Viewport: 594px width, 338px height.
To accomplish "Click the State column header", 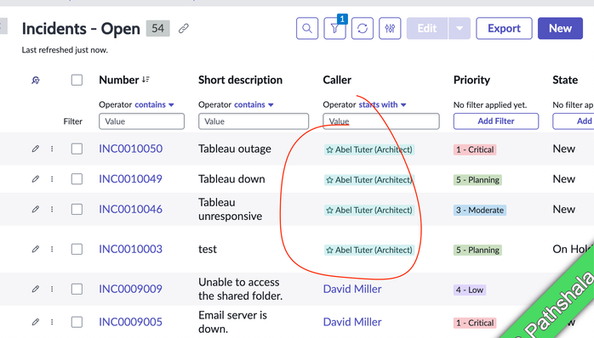I will pos(565,80).
